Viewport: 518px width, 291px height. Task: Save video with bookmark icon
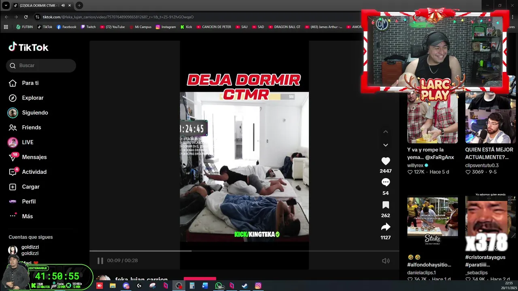386,205
